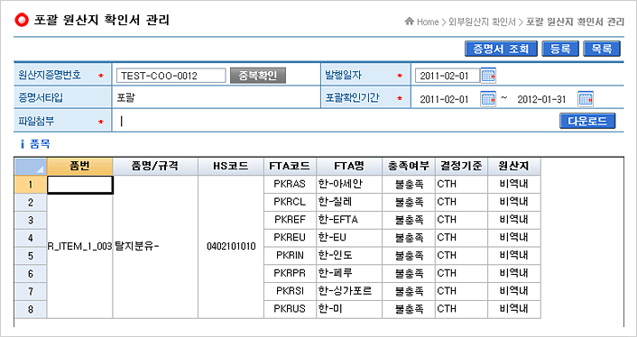
Task: Select row header 3 in grid
Action: click(31, 220)
